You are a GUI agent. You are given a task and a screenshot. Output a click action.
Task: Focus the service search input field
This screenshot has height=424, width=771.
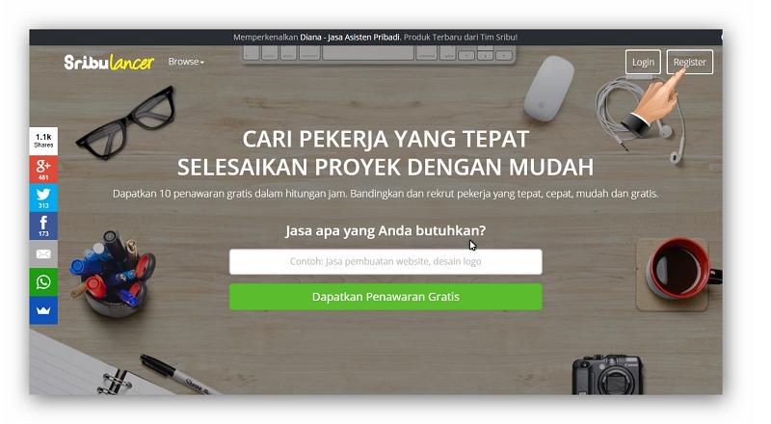pyautogui.click(x=385, y=261)
